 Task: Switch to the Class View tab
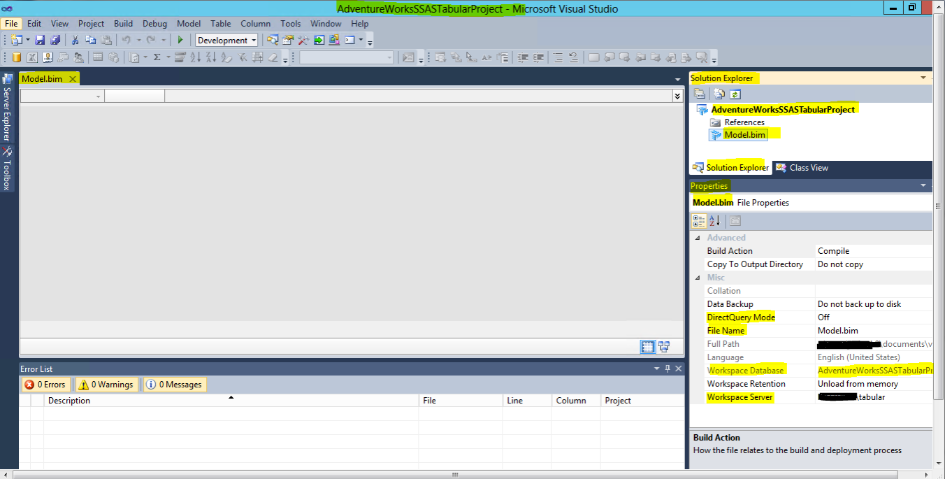(x=802, y=168)
